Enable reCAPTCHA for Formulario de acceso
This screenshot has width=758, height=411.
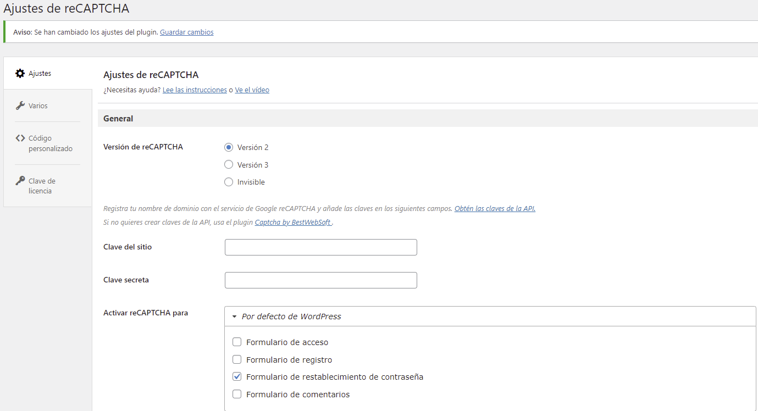pyautogui.click(x=237, y=342)
